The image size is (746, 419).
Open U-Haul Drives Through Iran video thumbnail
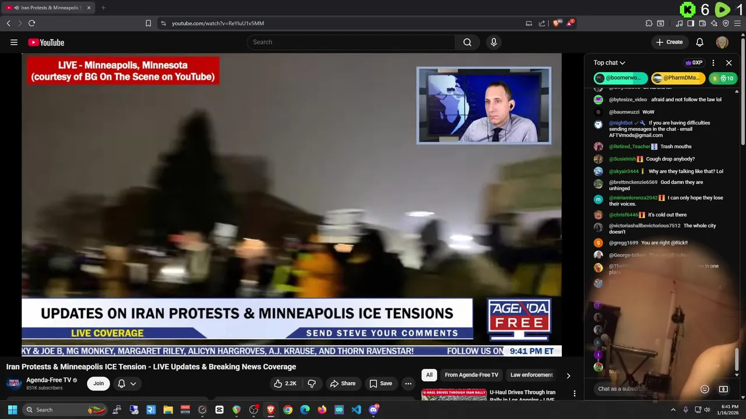point(454,395)
